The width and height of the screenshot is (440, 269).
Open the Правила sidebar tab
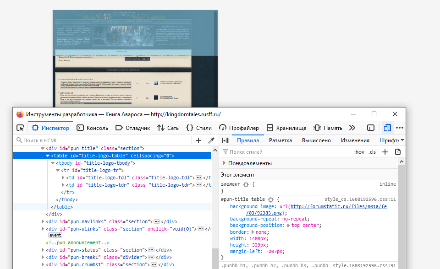248,140
